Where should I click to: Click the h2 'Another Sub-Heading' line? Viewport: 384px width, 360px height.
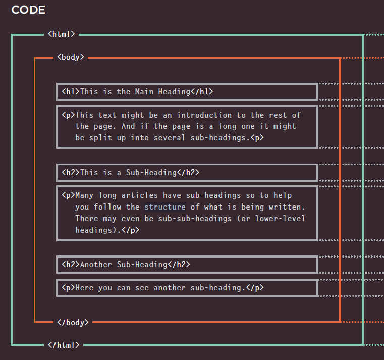point(126,265)
